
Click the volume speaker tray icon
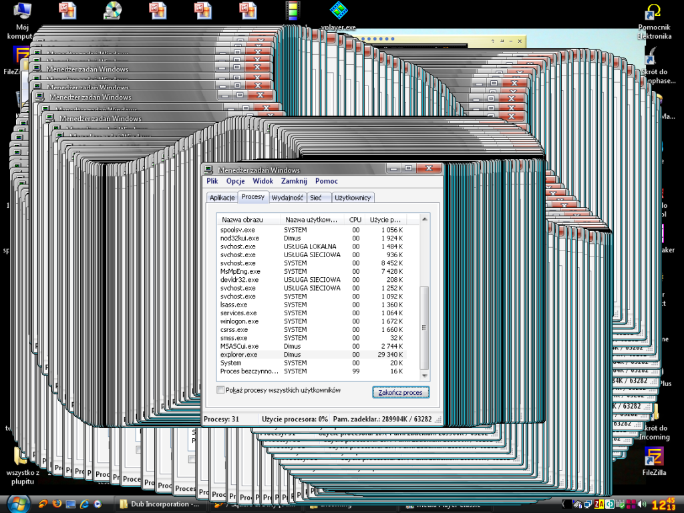641,504
